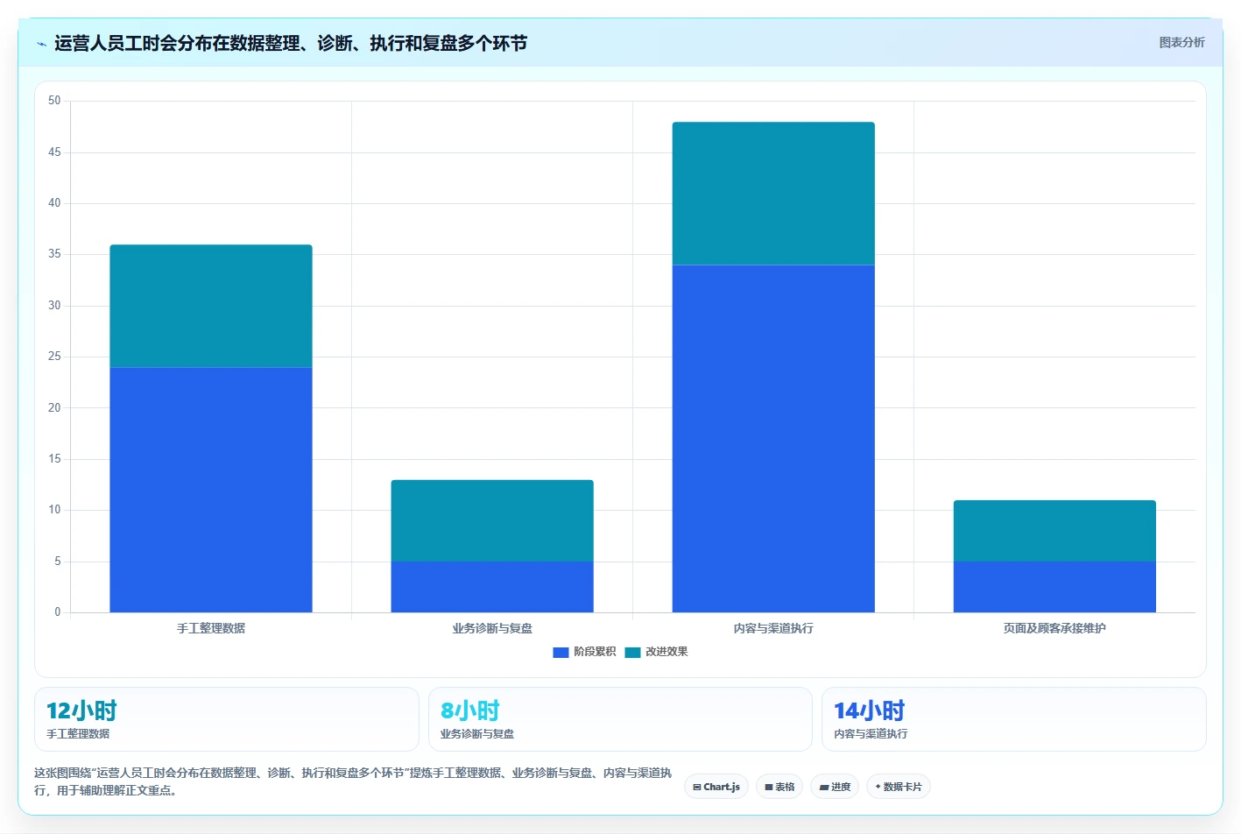The height and width of the screenshot is (834, 1241).
Task: Open the 8小时 业务诊断与复盘 card
Action: pyautogui.click(x=620, y=719)
